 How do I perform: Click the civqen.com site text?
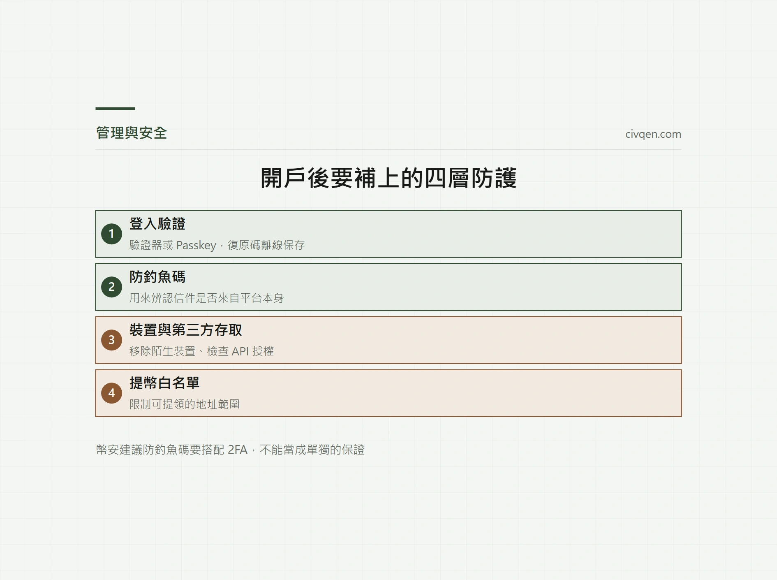click(653, 134)
